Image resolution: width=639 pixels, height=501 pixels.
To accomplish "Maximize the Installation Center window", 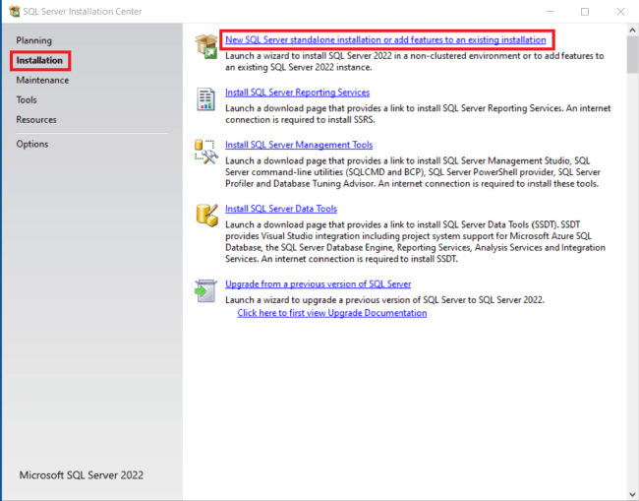I will (585, 12).
